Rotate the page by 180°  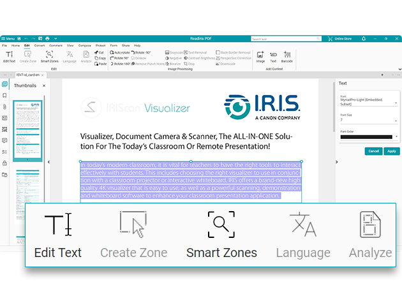(120, 64)
